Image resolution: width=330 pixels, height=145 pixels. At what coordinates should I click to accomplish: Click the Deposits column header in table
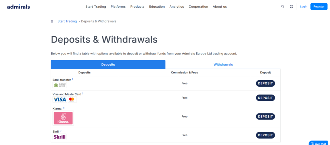[84, 72]
